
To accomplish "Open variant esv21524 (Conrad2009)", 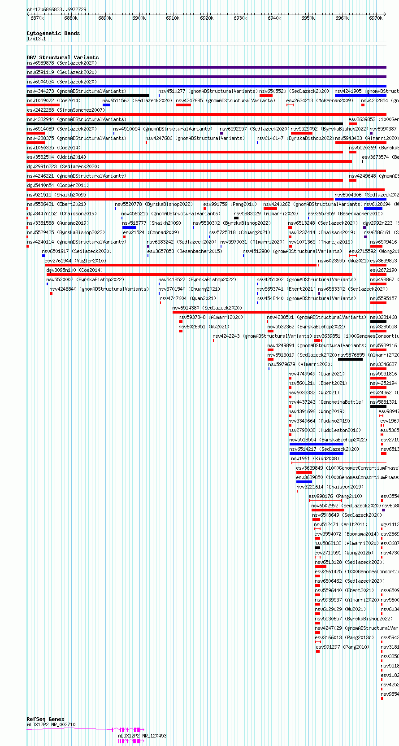I will click(151, 232).
